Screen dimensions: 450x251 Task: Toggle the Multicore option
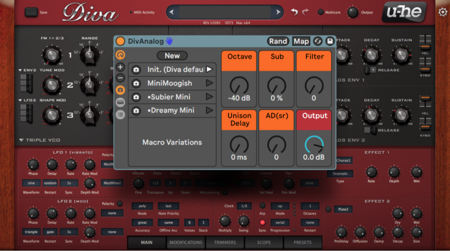[321, 12]
